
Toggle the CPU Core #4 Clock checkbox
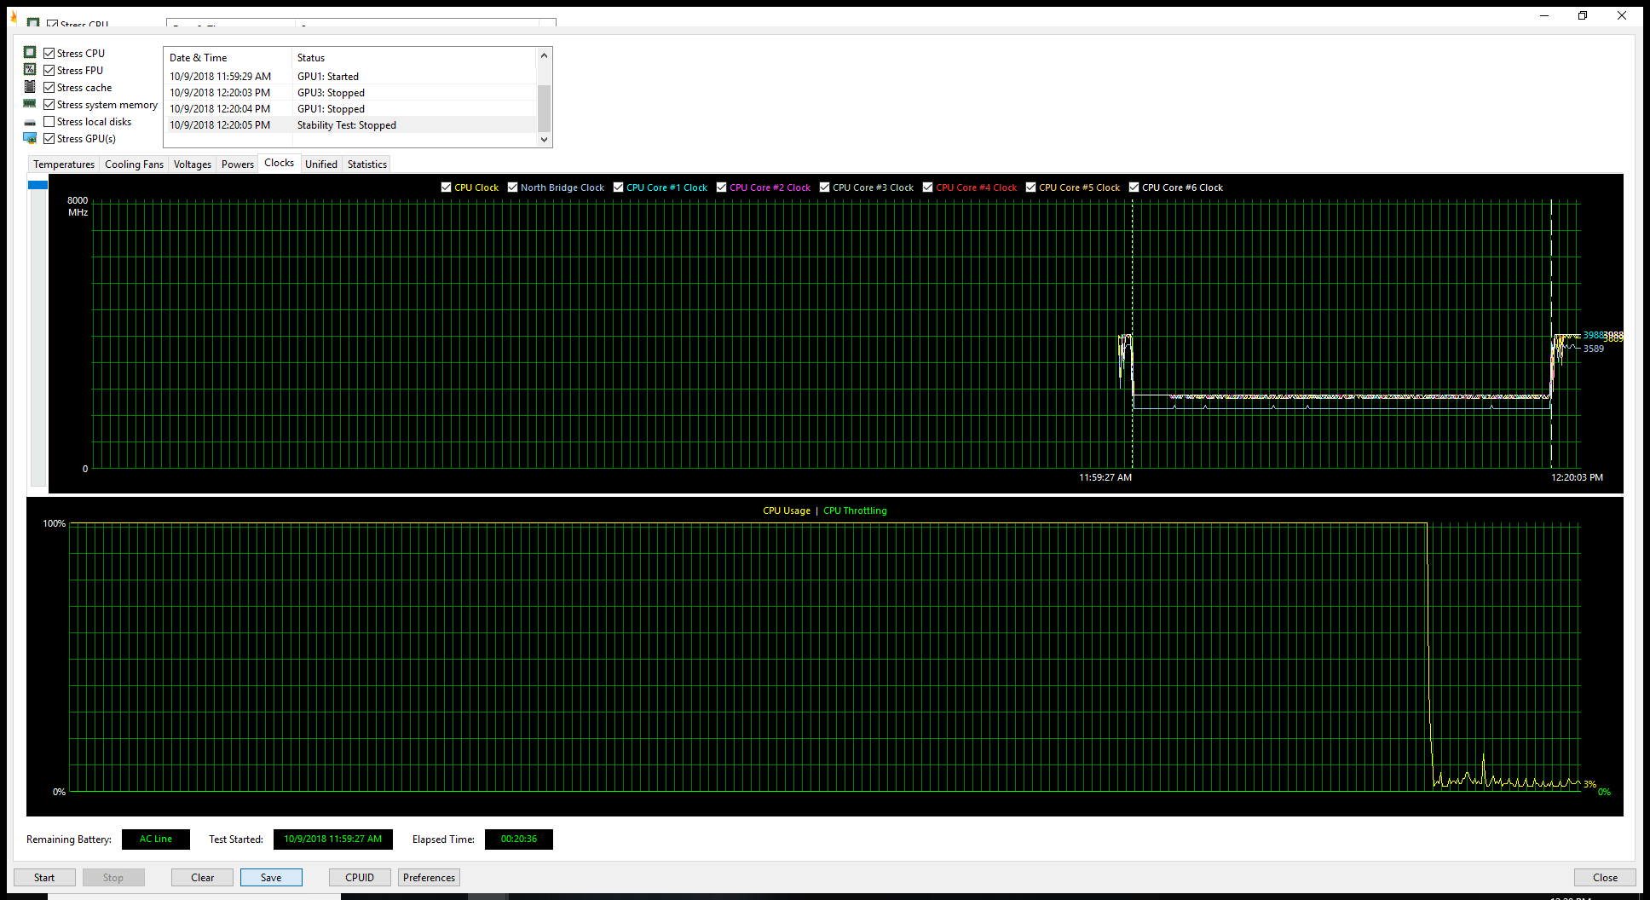pos(928,187)
